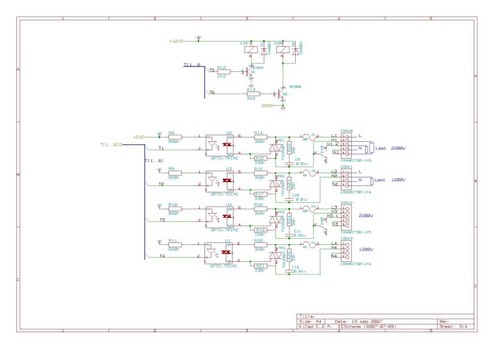Pick the R10 resistor symbol
The width and height of the screenshot is (494, 349).
pos(175,209)
